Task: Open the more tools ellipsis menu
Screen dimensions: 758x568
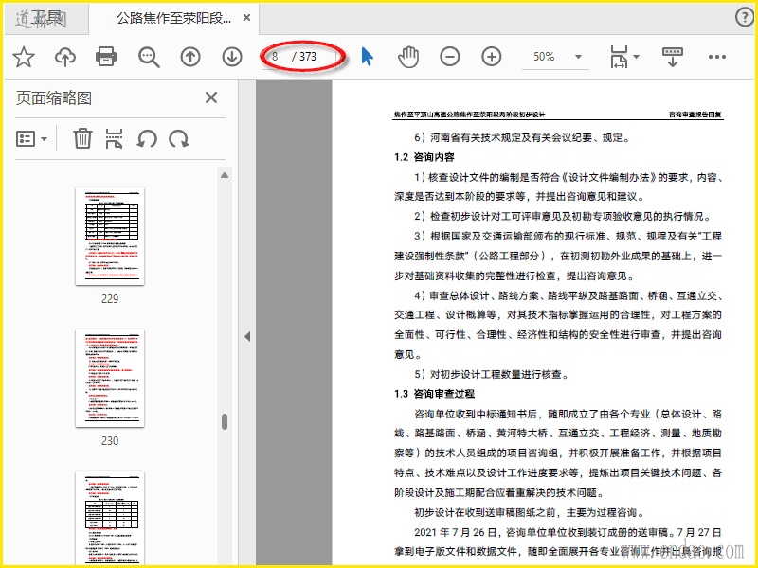Action: [x=716, y=57]
